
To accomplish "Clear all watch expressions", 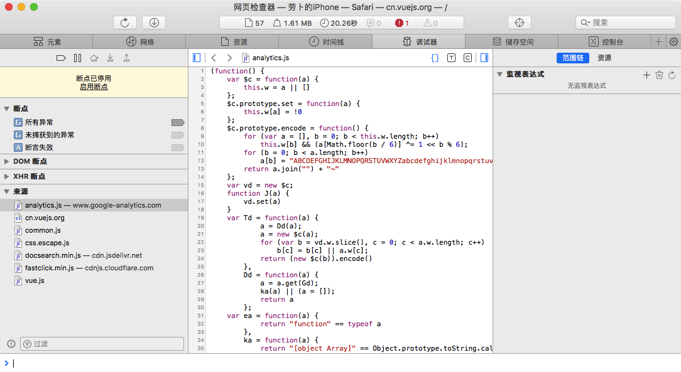I will click(659, 75).
